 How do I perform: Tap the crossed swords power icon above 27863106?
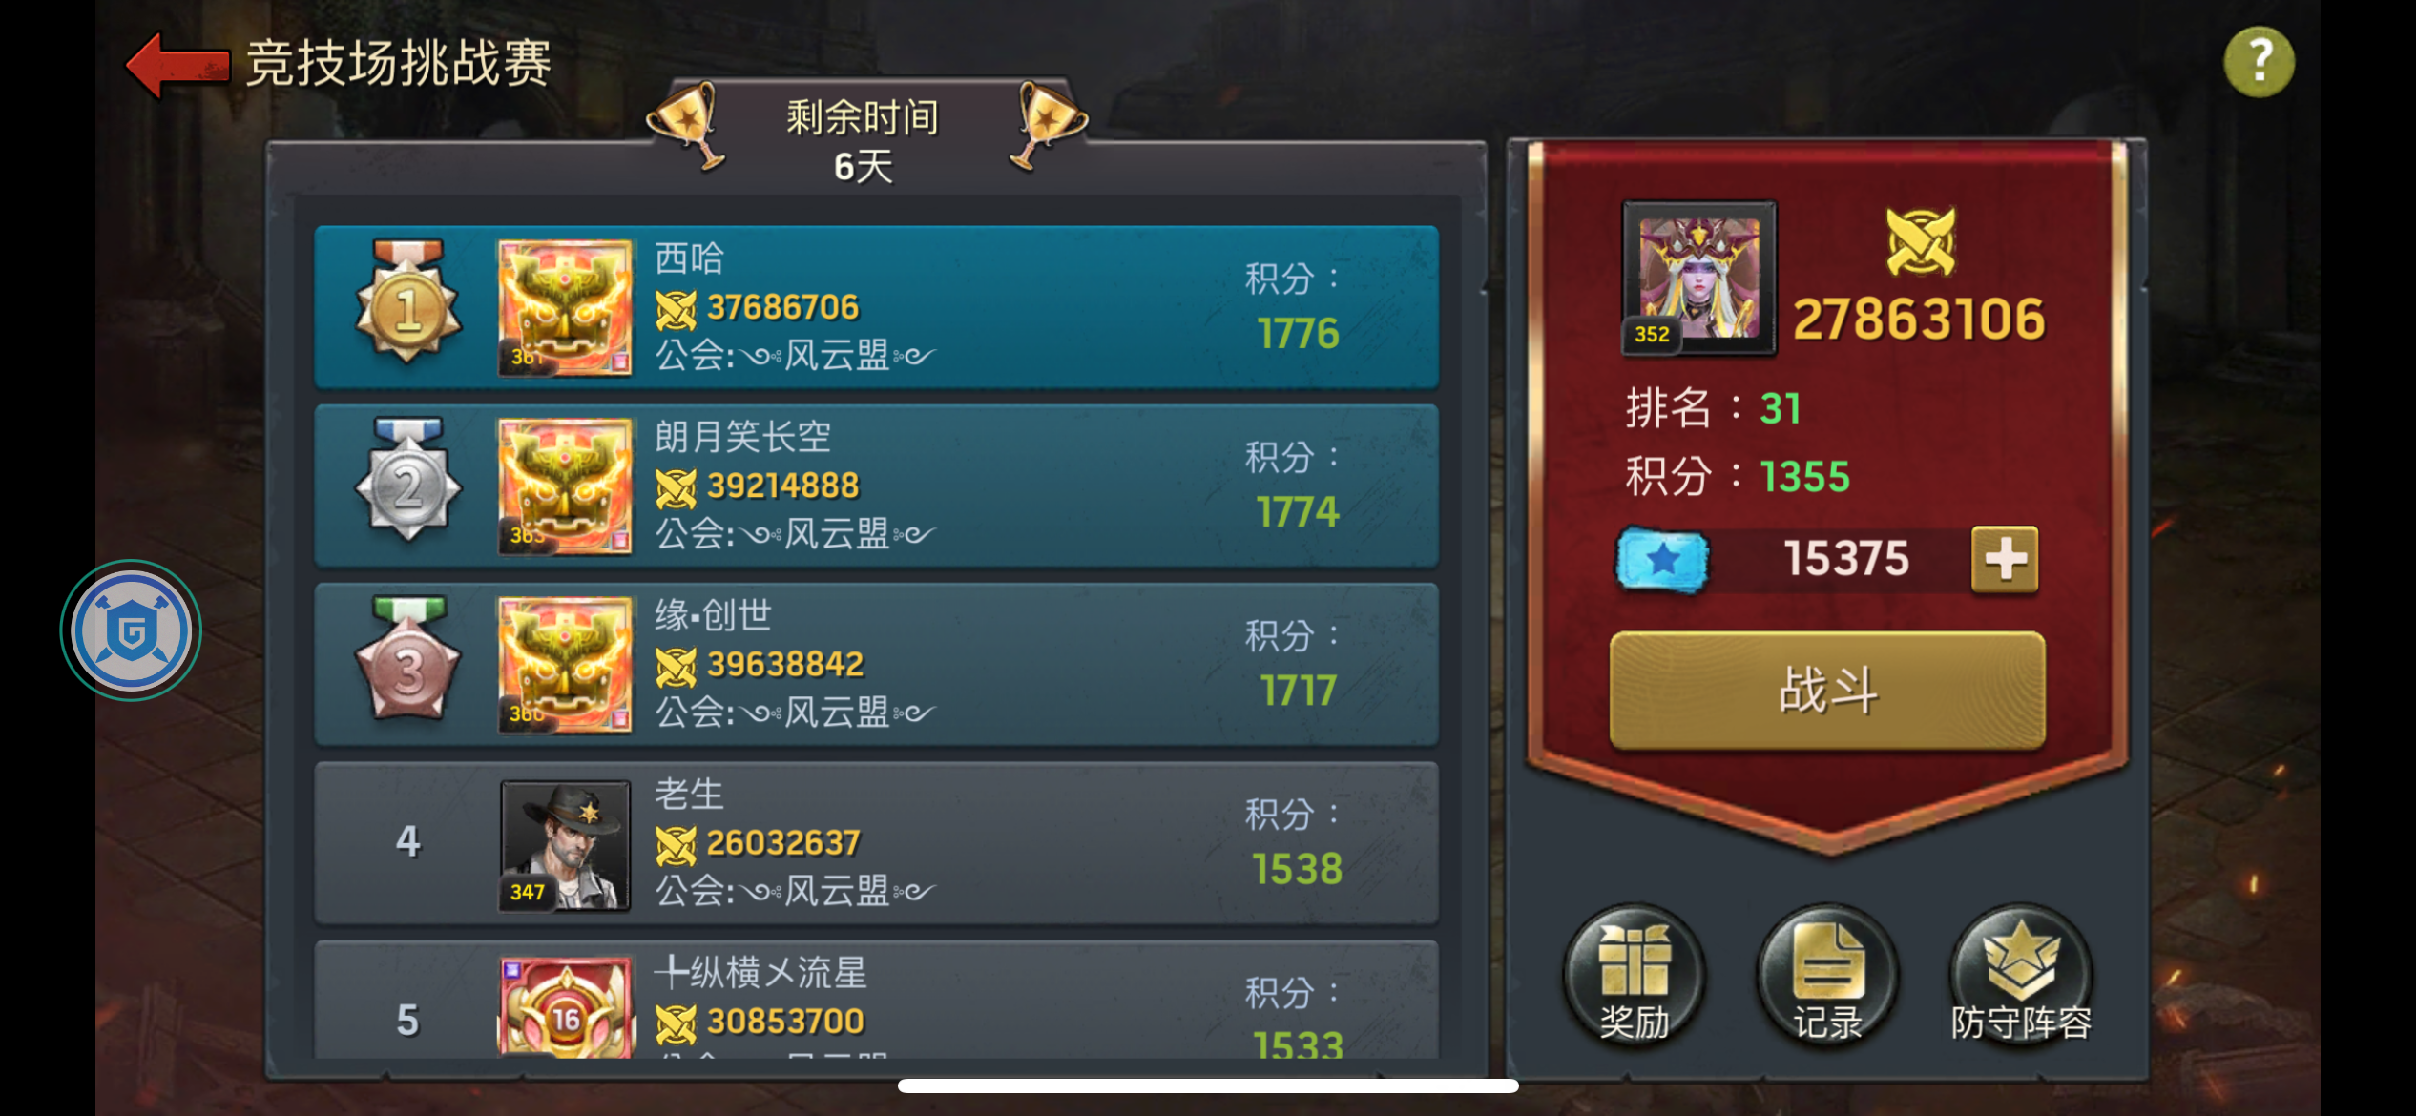1921,242
